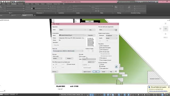The image size is (170, 96).
Task: Click the landscape orientation preview icon
Action: click(x=116, y=66)
